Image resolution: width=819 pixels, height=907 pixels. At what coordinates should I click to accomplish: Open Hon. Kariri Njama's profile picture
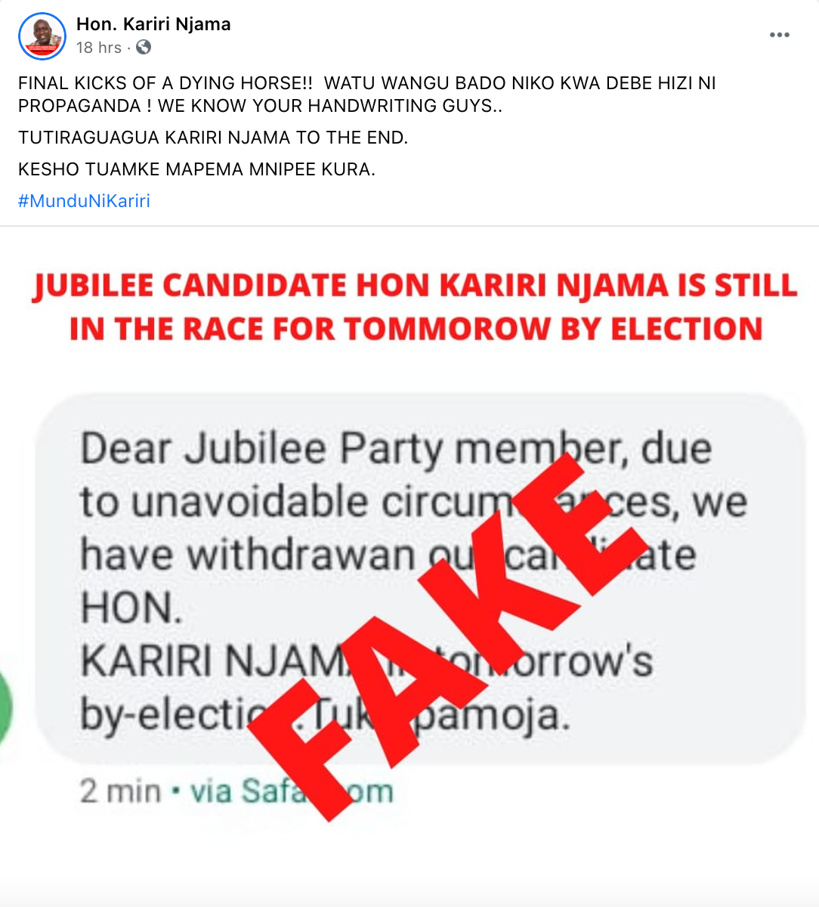42,36
